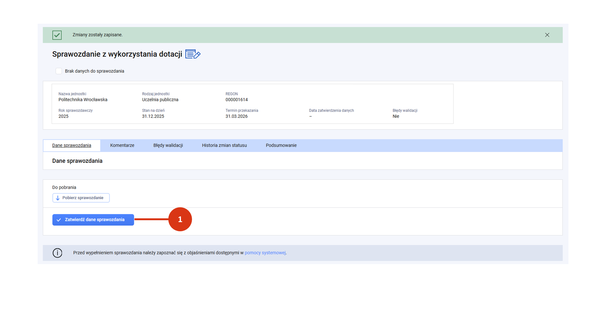602x309 pixels.
Task: Click the "Stan na dzień" date 31.12.2025
Action: [x=153, y=116]
